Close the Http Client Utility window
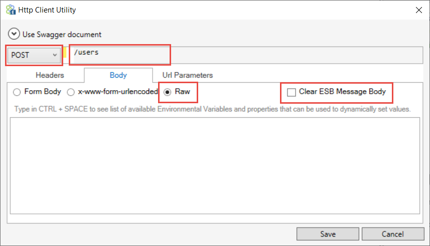This screenshot has height=246, width=430. click(419, 10)
